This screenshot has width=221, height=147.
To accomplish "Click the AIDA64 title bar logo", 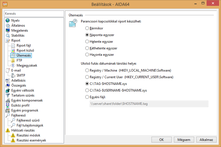I will pos(5,4).
